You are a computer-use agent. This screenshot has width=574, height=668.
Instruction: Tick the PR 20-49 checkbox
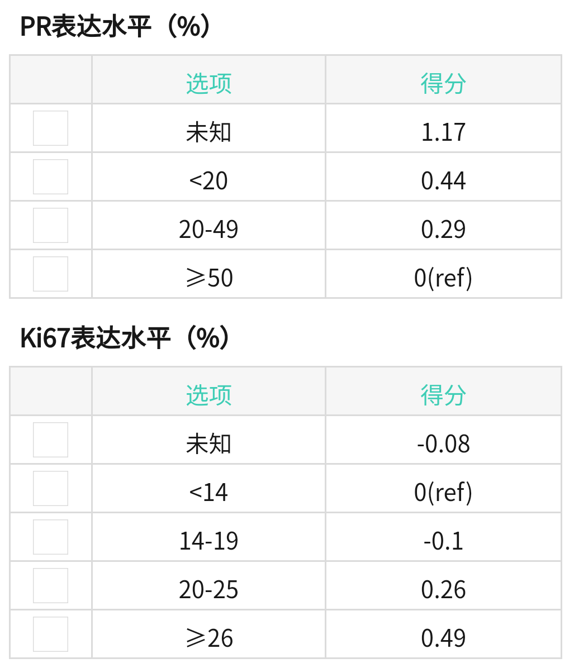pyautogui.click(x=50, y=225)
